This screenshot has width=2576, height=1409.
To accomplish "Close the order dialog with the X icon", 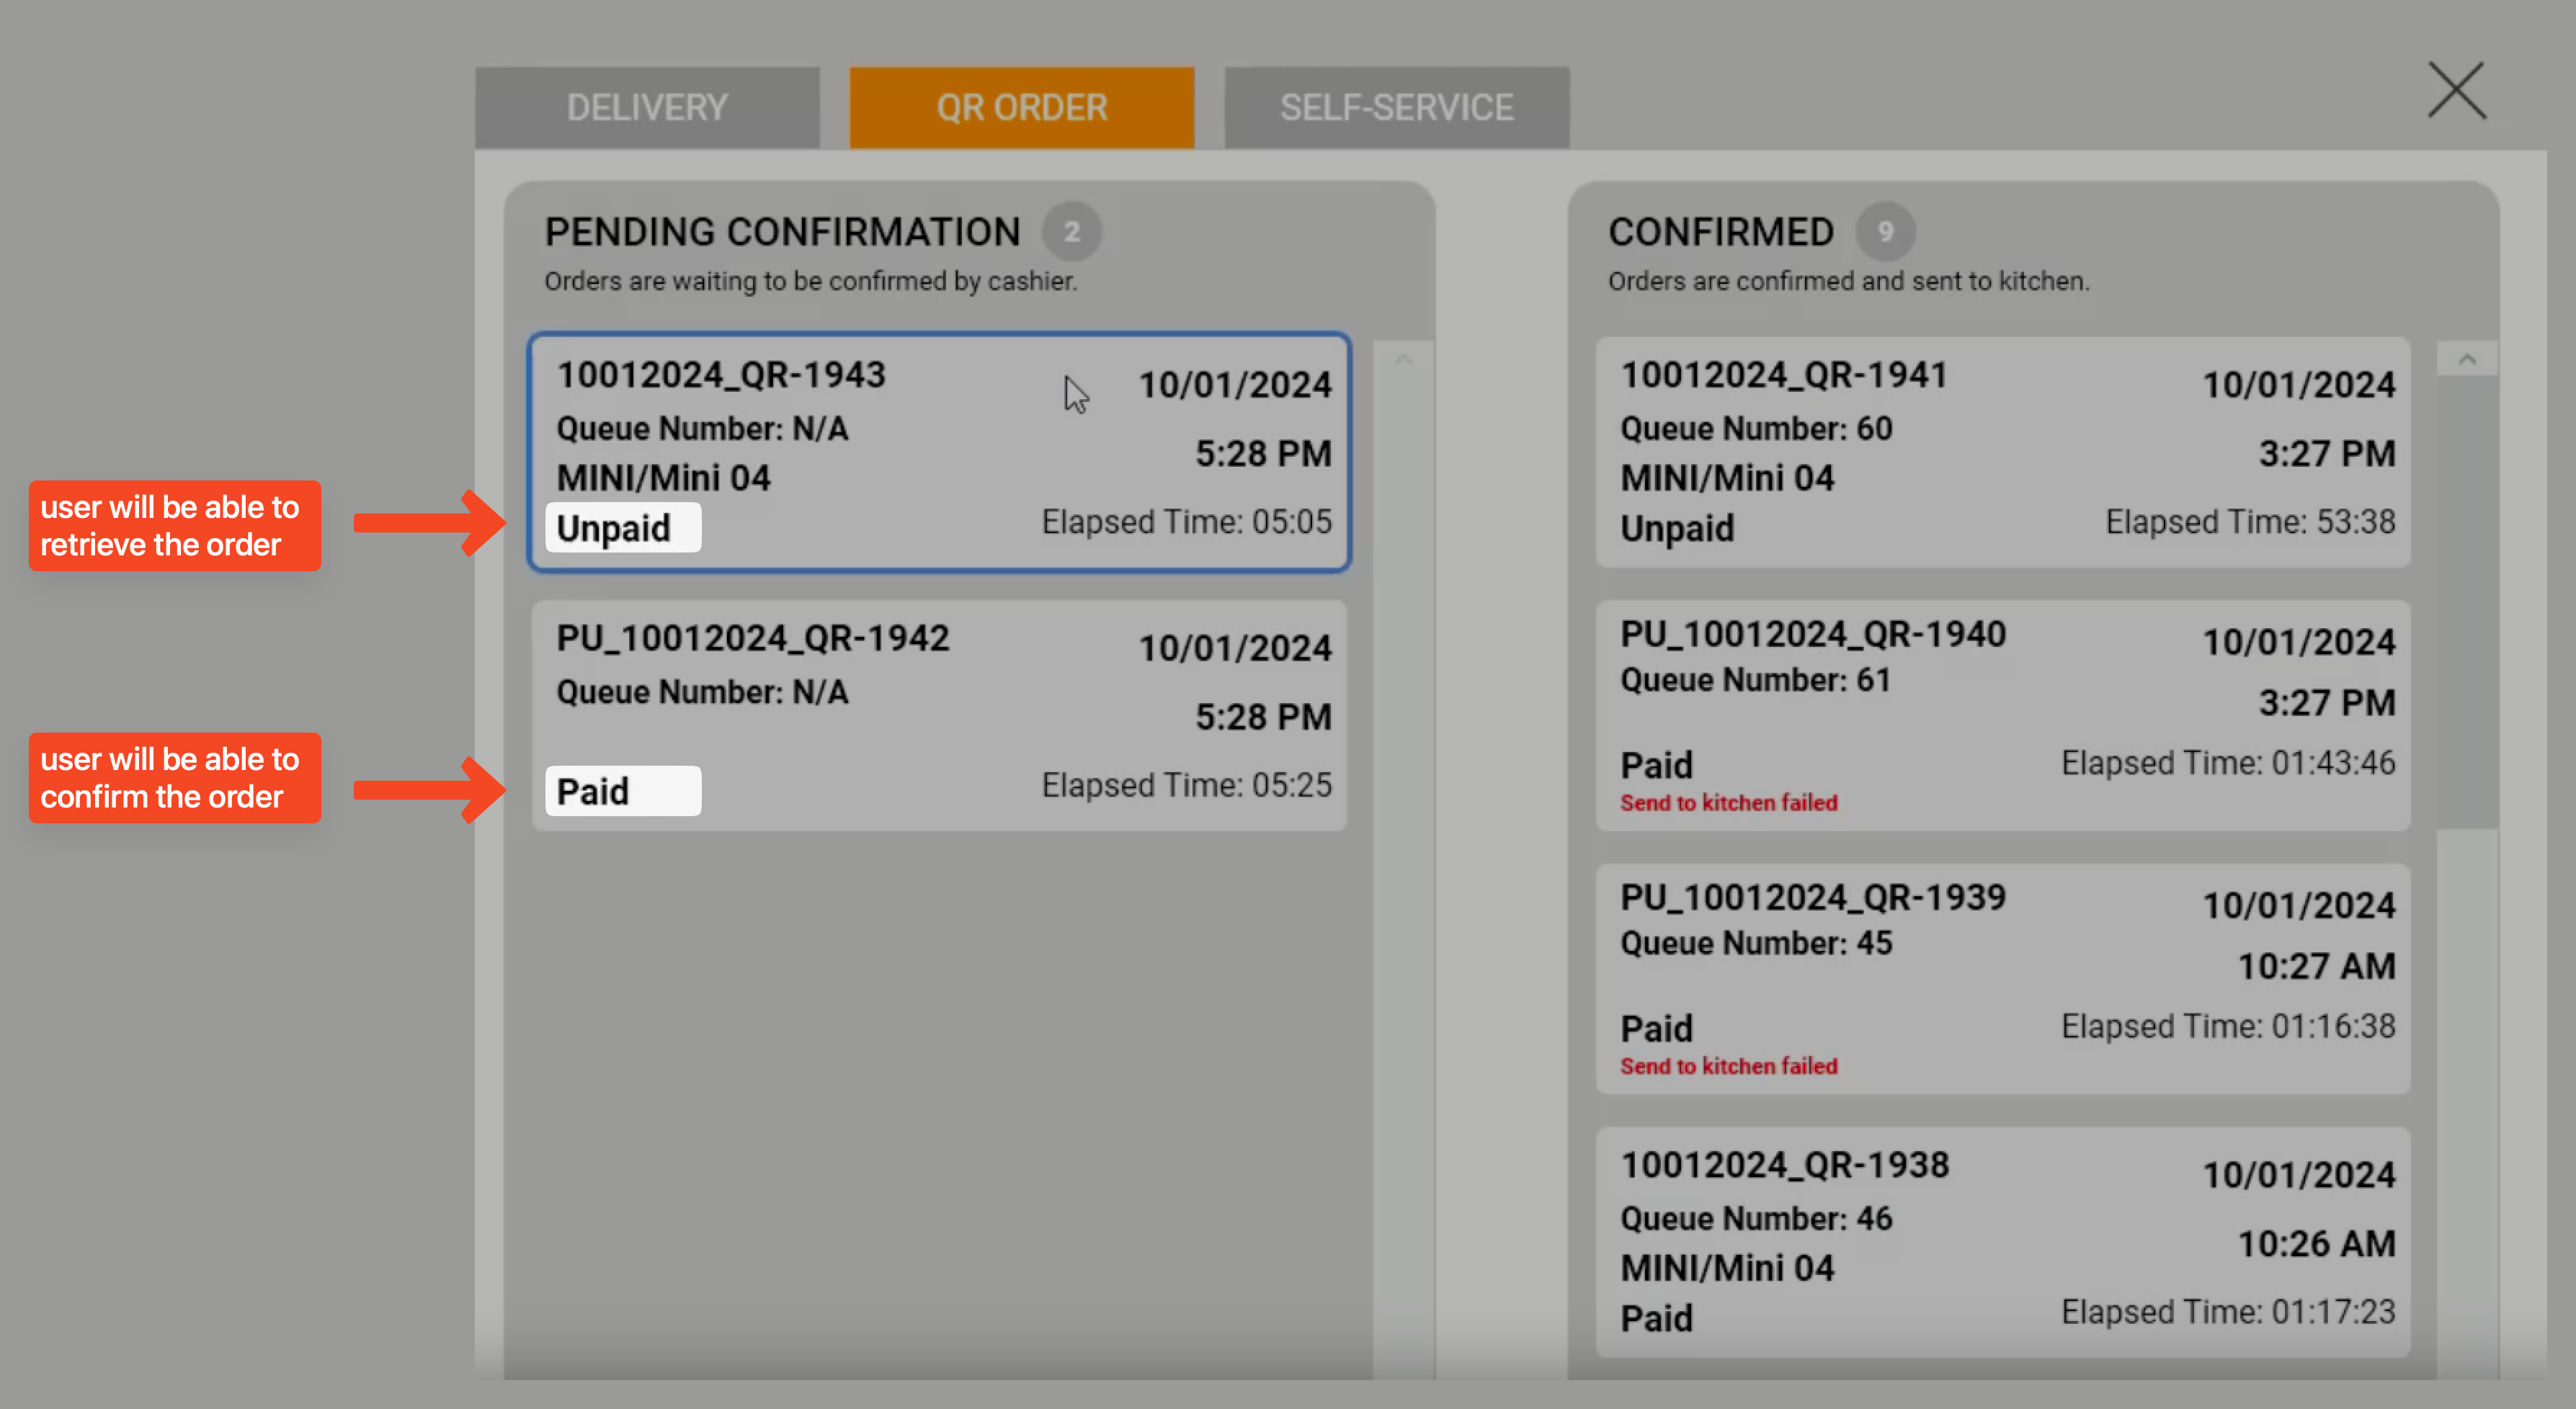I will pos(2456,90).
